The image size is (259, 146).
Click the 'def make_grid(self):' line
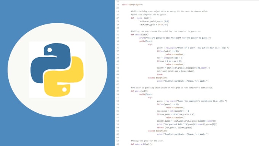click(x=142, y=144)
